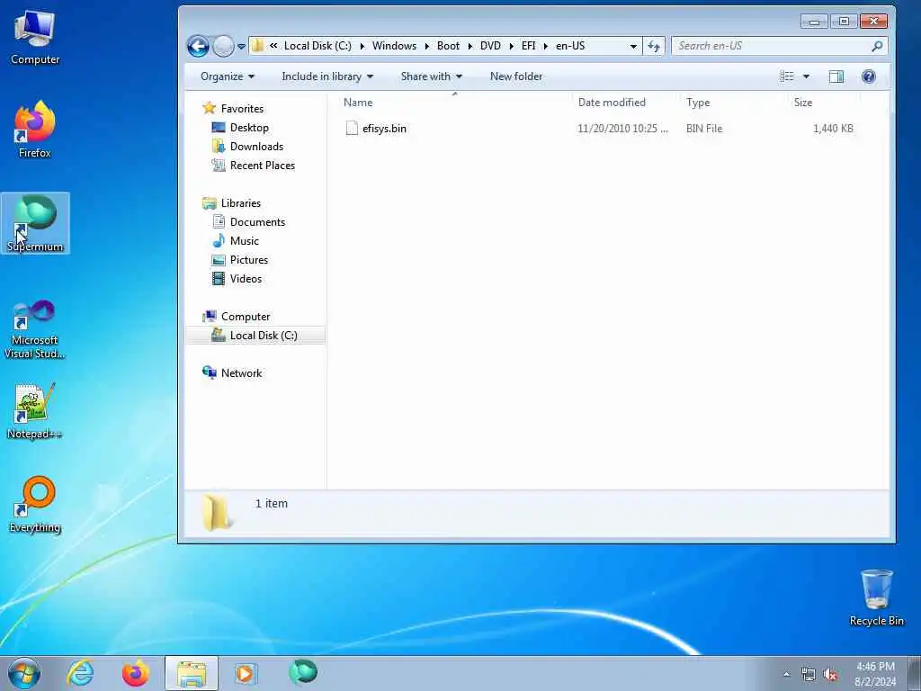
Task: Select the Microsoft Visual Studio desktop shortcut
Action: [x=35, y=329]
